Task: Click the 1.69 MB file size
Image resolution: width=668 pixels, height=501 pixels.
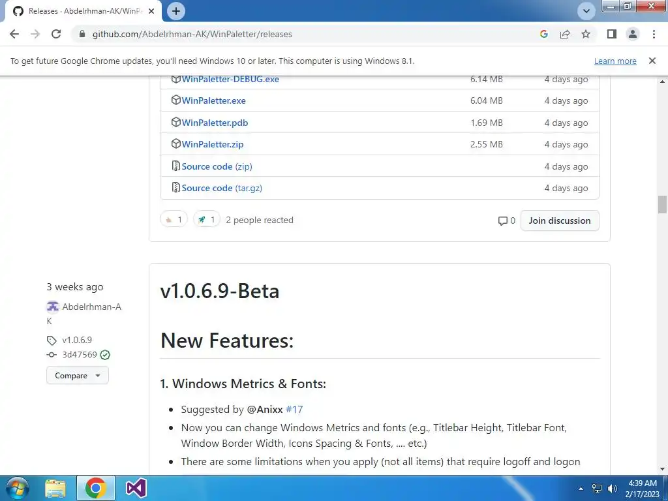Action: click(487, 123)
